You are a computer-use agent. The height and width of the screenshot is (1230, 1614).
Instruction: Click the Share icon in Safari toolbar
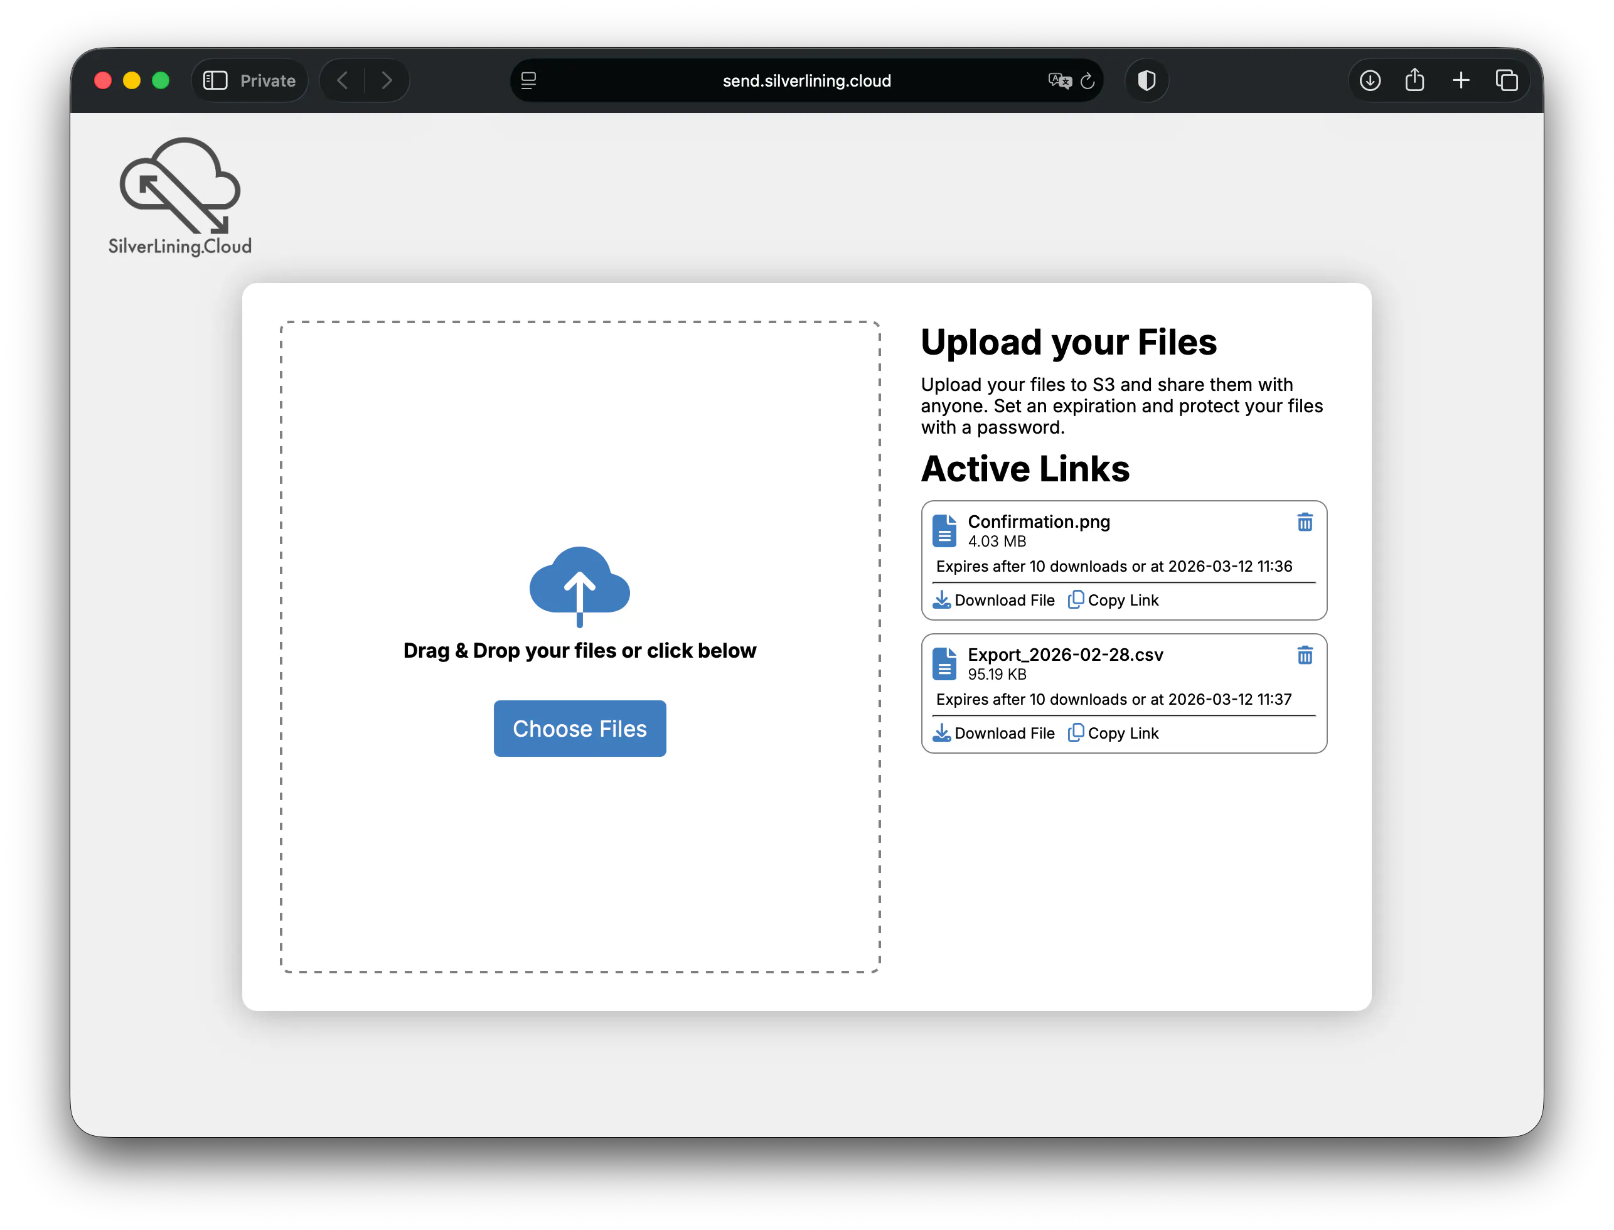[x=1414, y=80]
